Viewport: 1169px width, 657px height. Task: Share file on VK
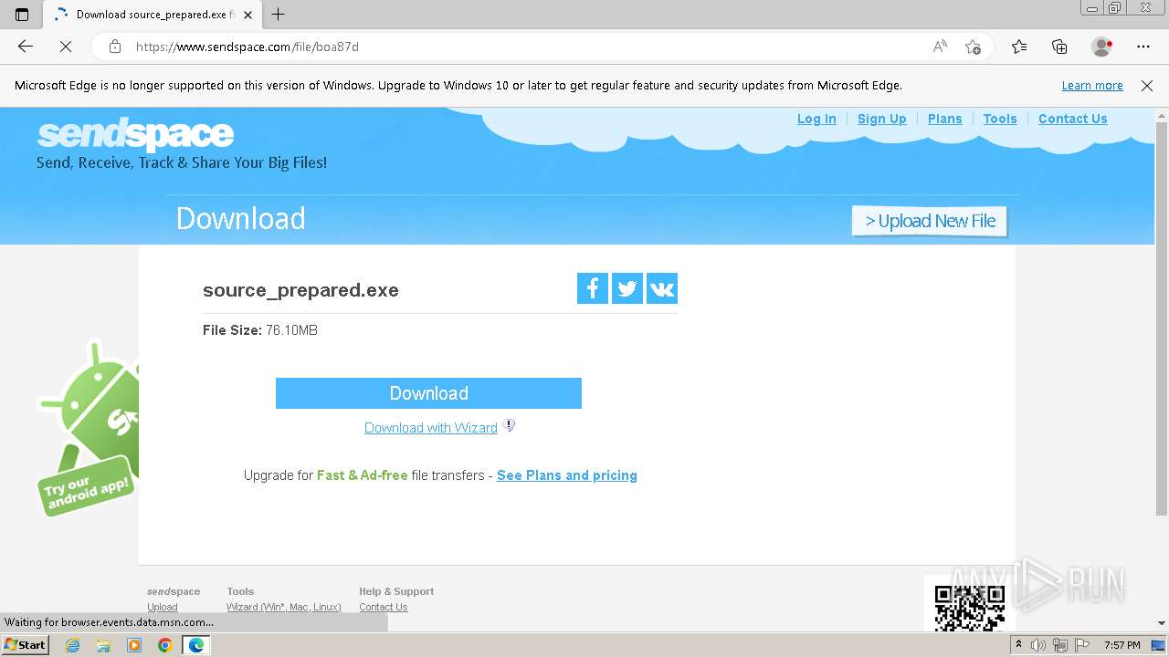662,288
